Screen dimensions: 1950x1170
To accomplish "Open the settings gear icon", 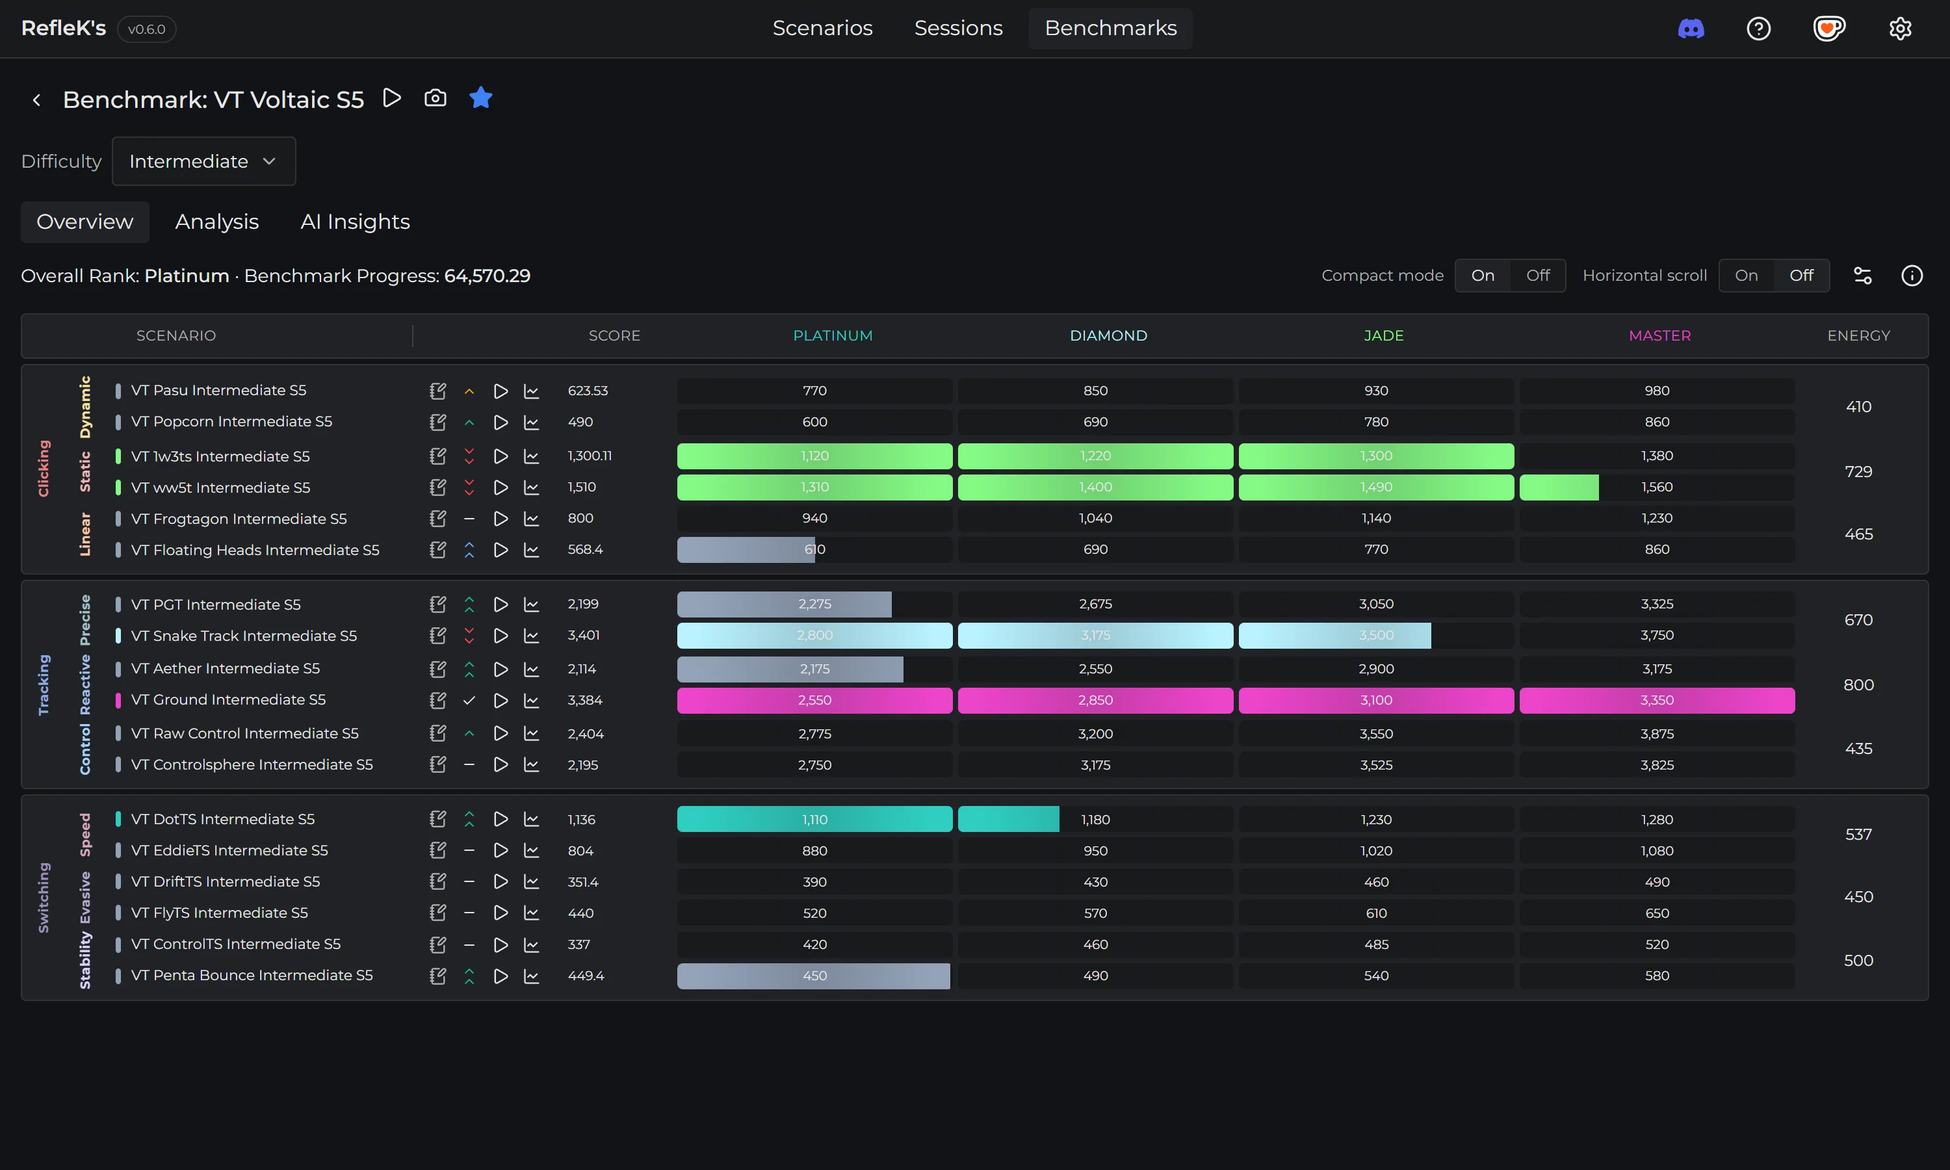I will [x=1901, y=29].
